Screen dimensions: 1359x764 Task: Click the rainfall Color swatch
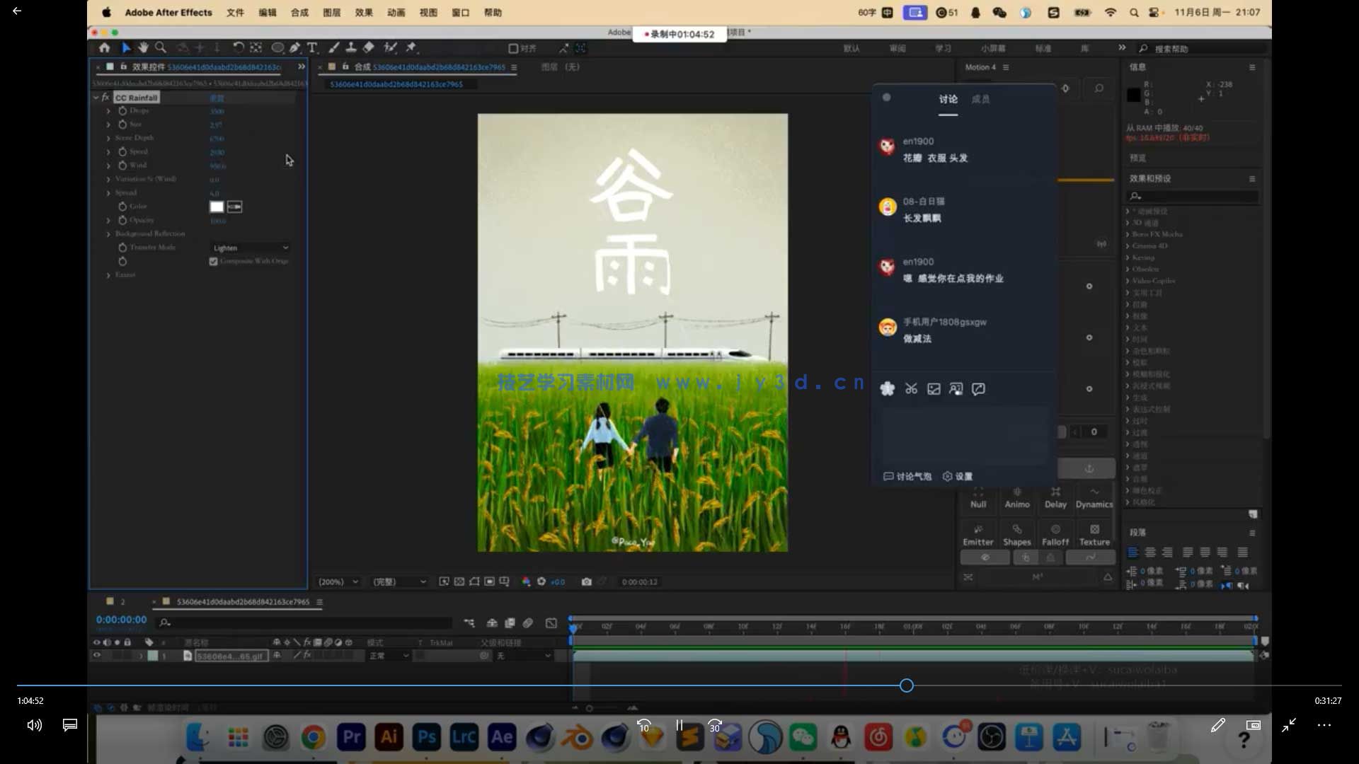click(217, 207)
